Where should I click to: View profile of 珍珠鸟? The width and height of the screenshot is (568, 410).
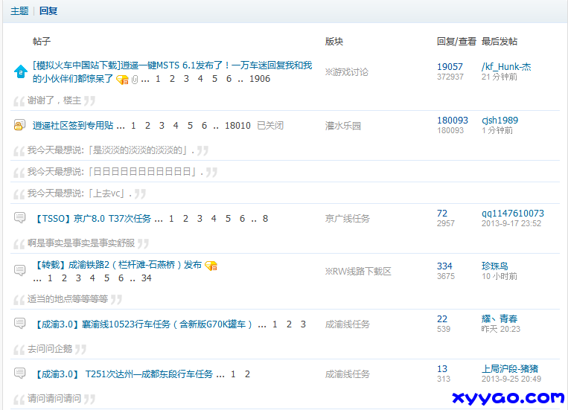(x=495, y=266)
